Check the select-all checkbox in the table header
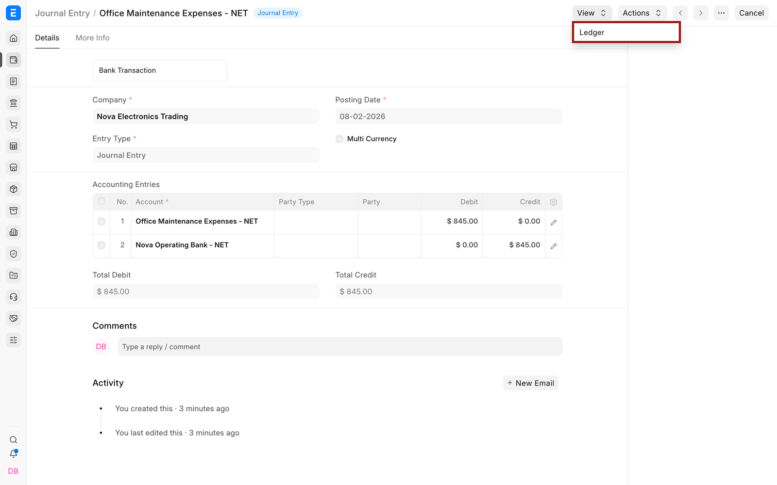 101,201
